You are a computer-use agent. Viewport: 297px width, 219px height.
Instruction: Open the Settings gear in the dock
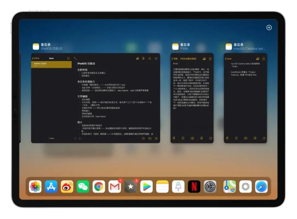point(210,187)
